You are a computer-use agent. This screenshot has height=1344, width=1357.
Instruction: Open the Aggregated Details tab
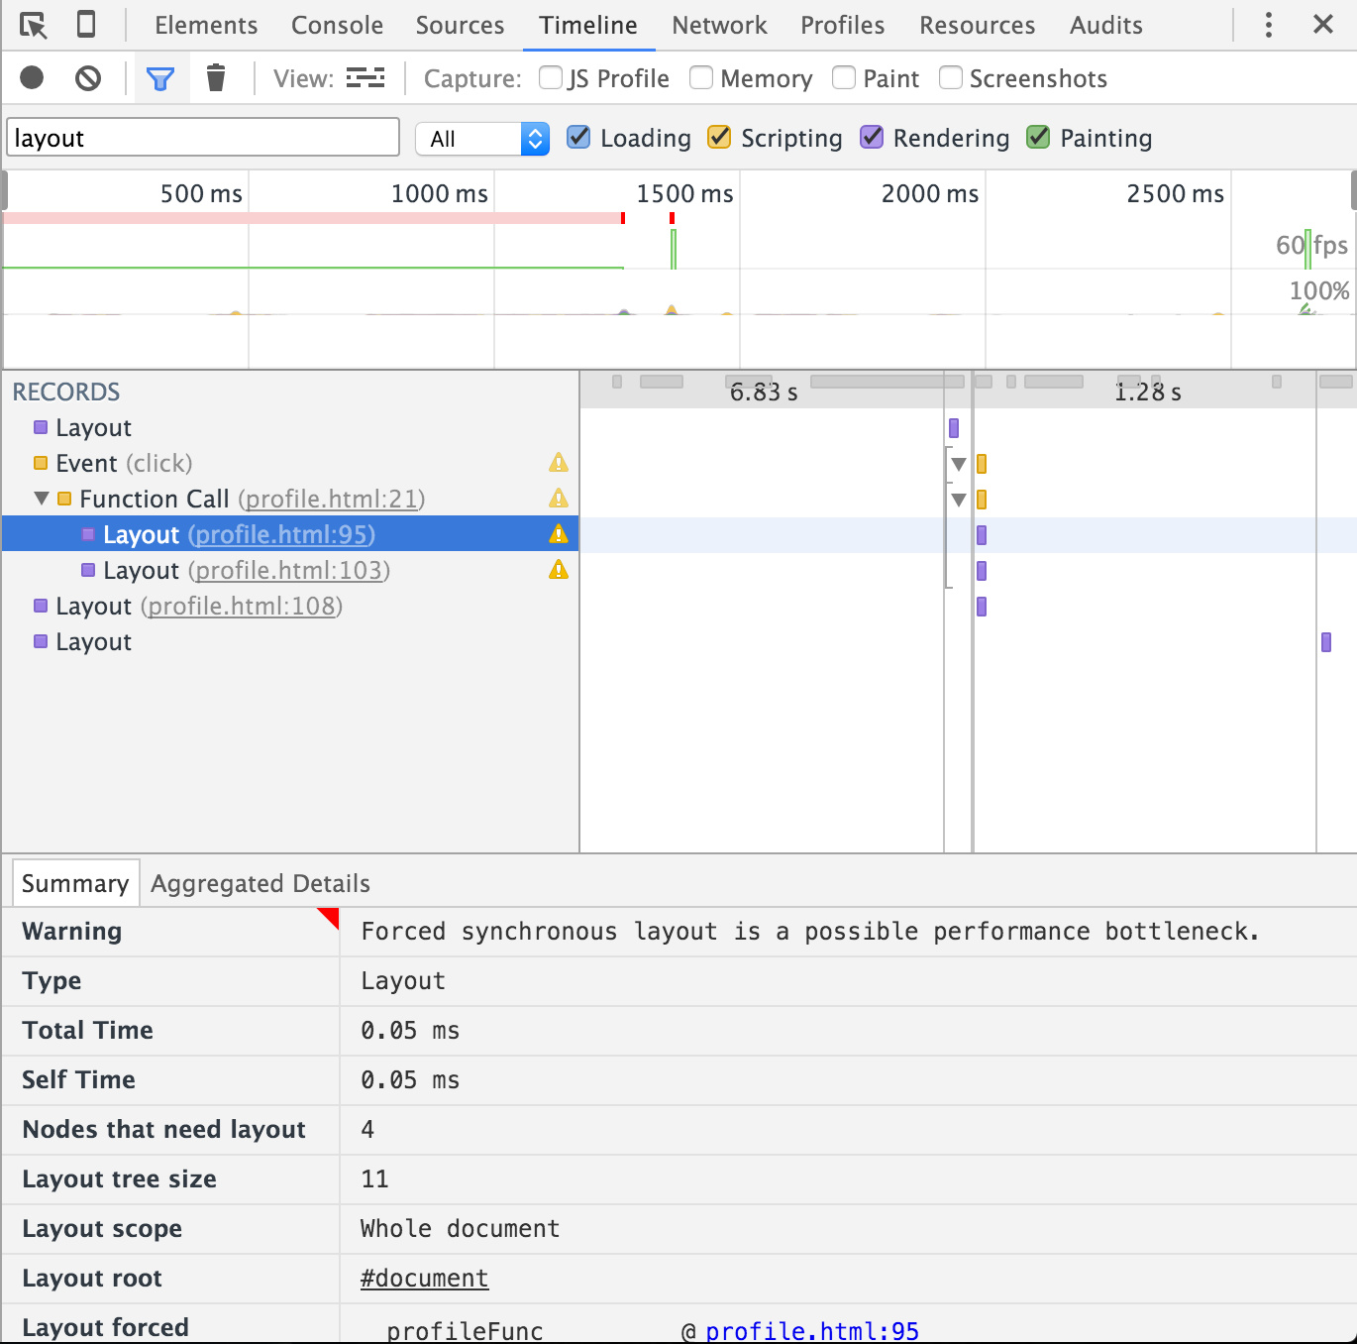tap(261, 883)
